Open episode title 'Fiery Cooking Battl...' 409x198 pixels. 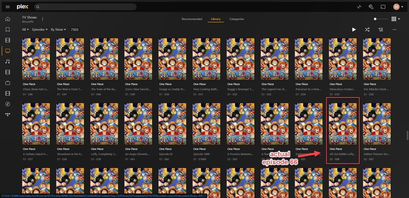tap(206, 89)
